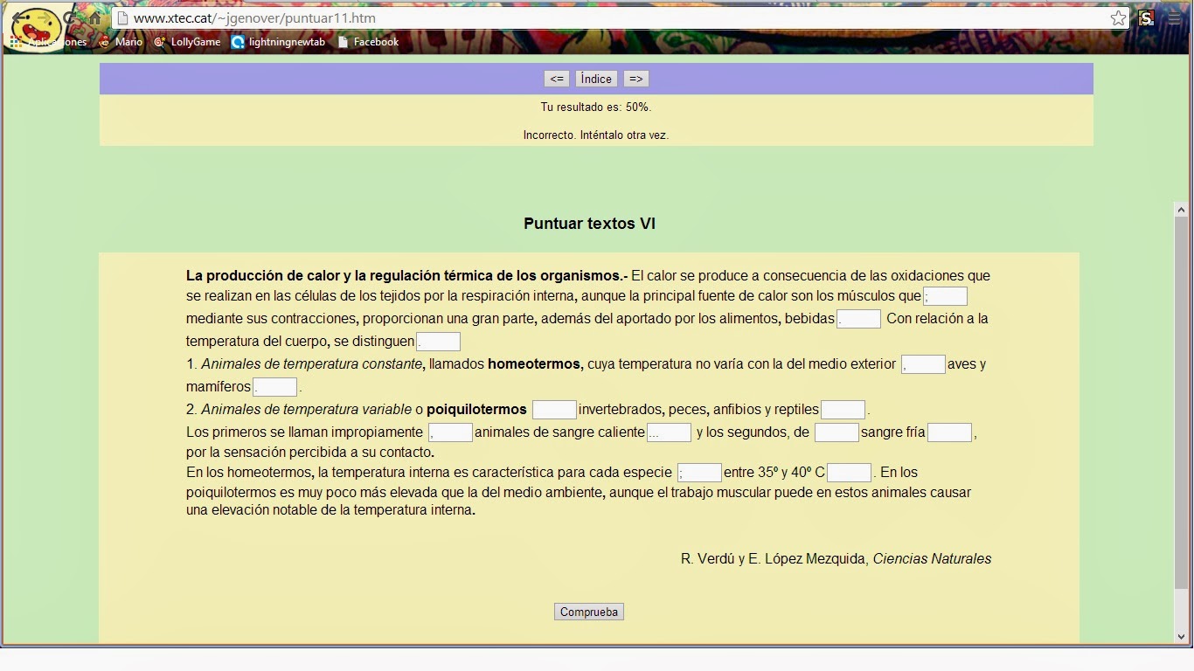Click the 'Puntuar textos VI' heading
This screenshot has height=671, width=1194.
tap(589, 224)
